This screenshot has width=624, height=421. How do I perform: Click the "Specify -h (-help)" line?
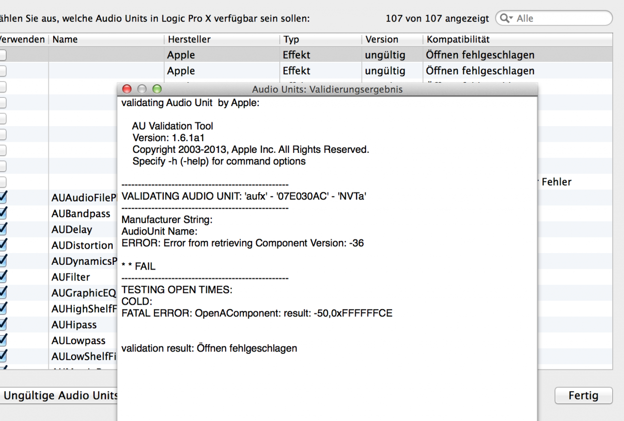pyautogui.click(x=219, y=161)
